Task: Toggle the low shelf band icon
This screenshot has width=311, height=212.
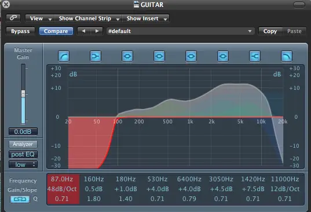Action: tap(96, 57)
